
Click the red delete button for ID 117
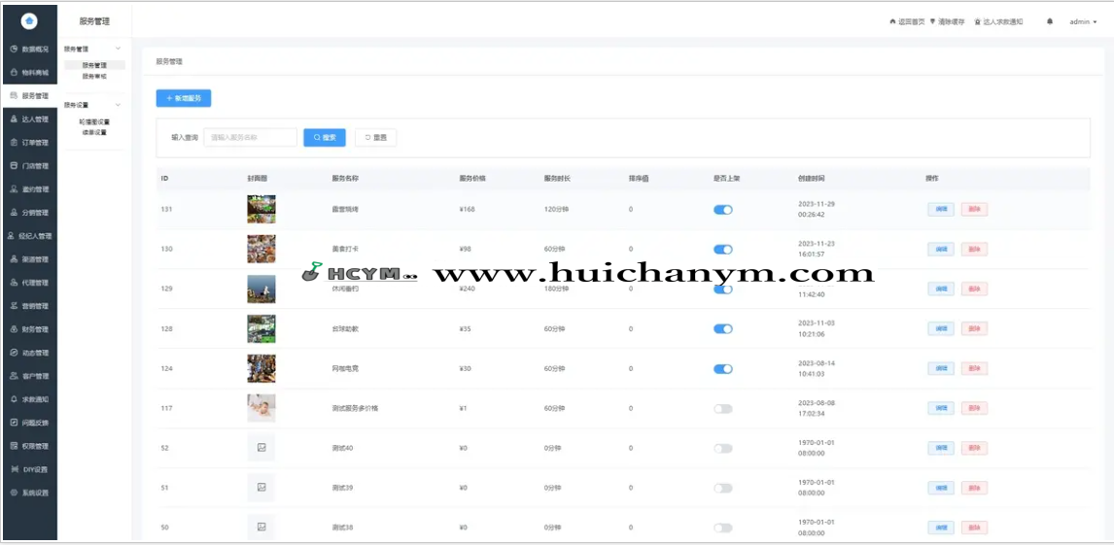tap(974, 408)
